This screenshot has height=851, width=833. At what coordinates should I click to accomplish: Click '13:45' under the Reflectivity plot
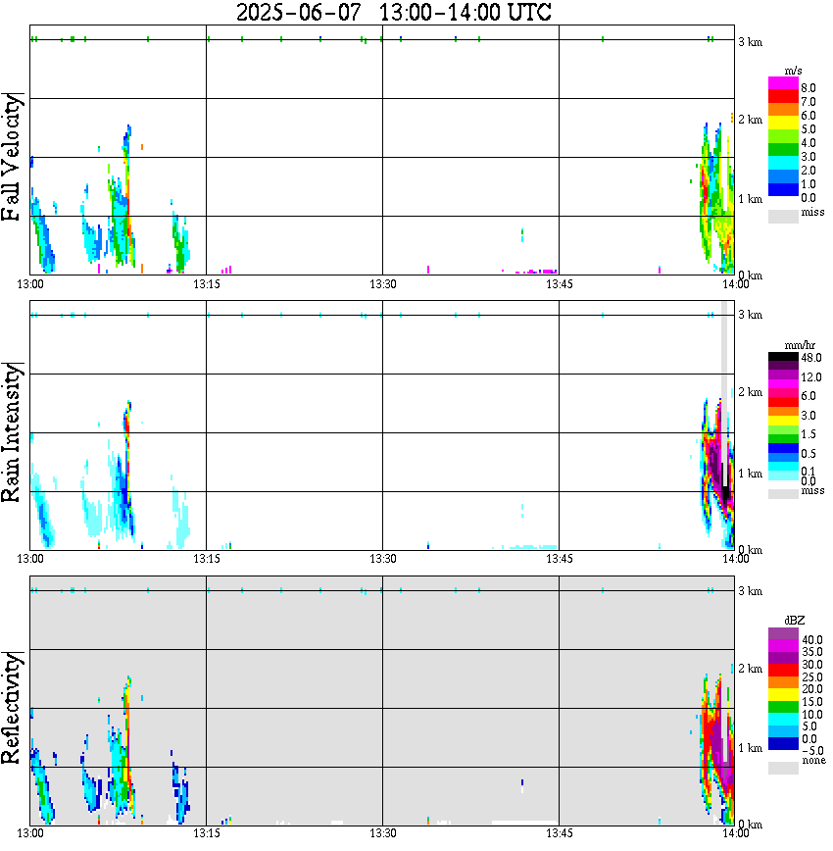[559, 833]
